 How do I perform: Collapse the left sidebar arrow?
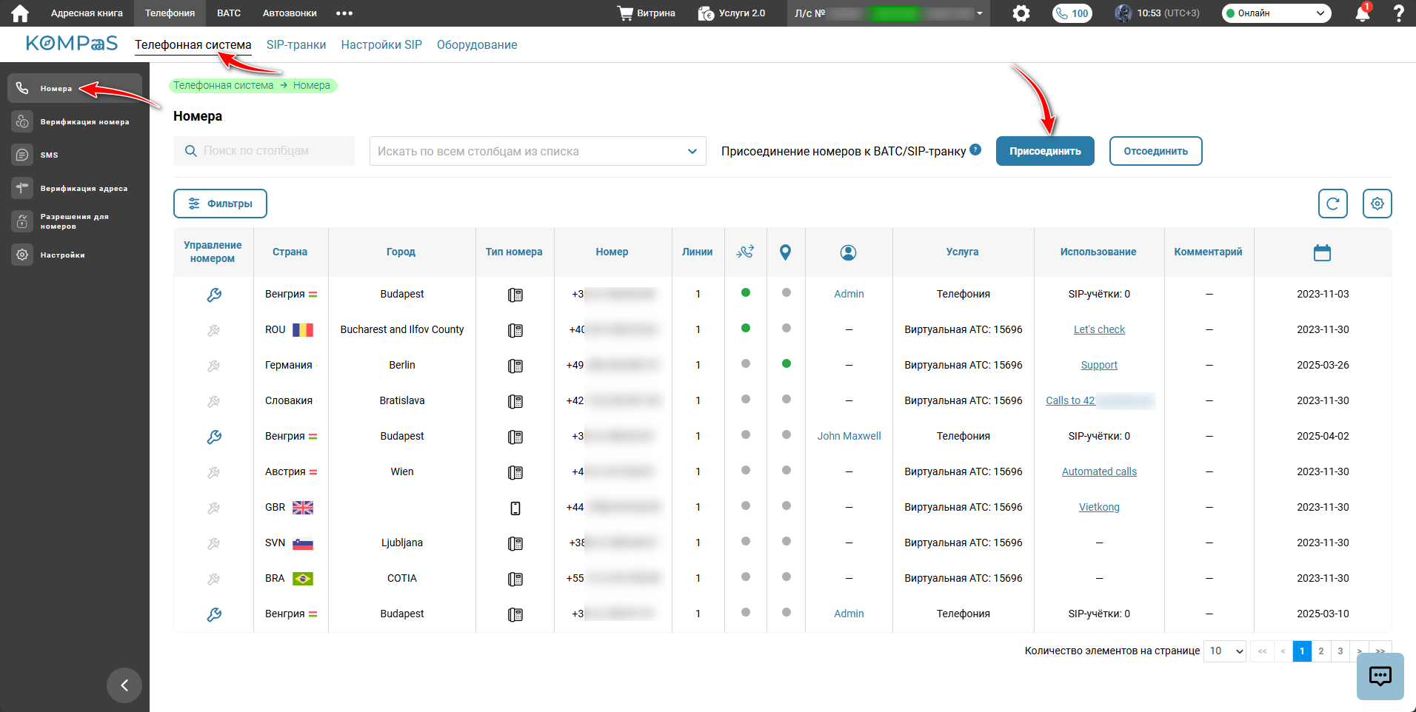click(124, 685)
